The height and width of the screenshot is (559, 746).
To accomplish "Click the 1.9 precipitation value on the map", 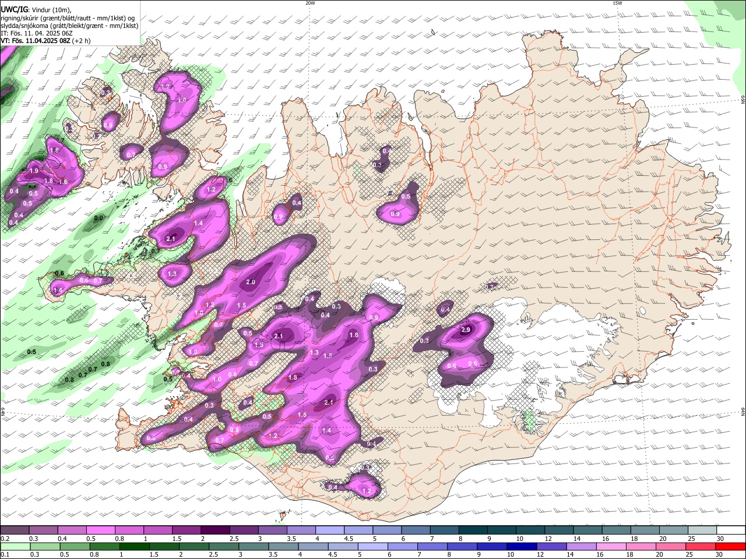I will pos(34,171).
